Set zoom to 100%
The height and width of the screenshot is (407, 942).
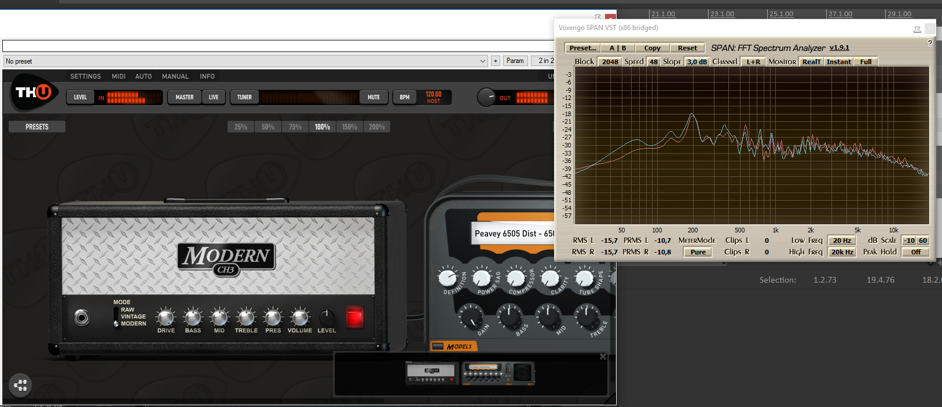pyautogui.click(x=322, y=127)
